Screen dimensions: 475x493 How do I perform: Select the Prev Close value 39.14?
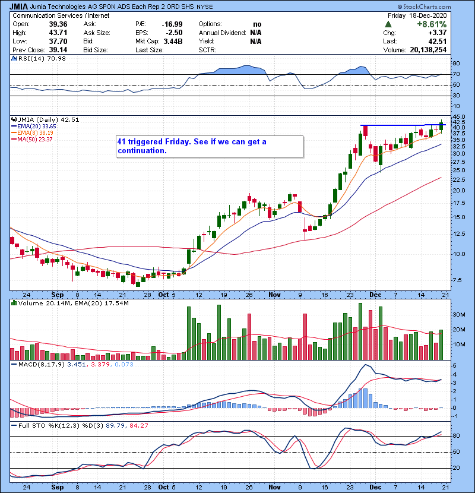(58, 50)
